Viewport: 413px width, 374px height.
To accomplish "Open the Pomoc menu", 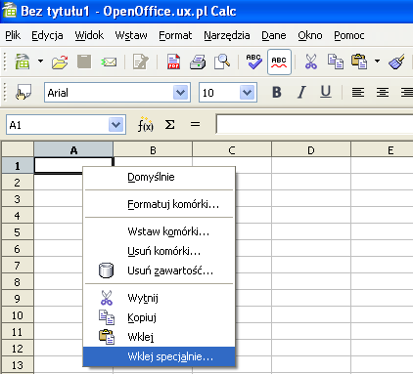I will [x=349, y=35].
